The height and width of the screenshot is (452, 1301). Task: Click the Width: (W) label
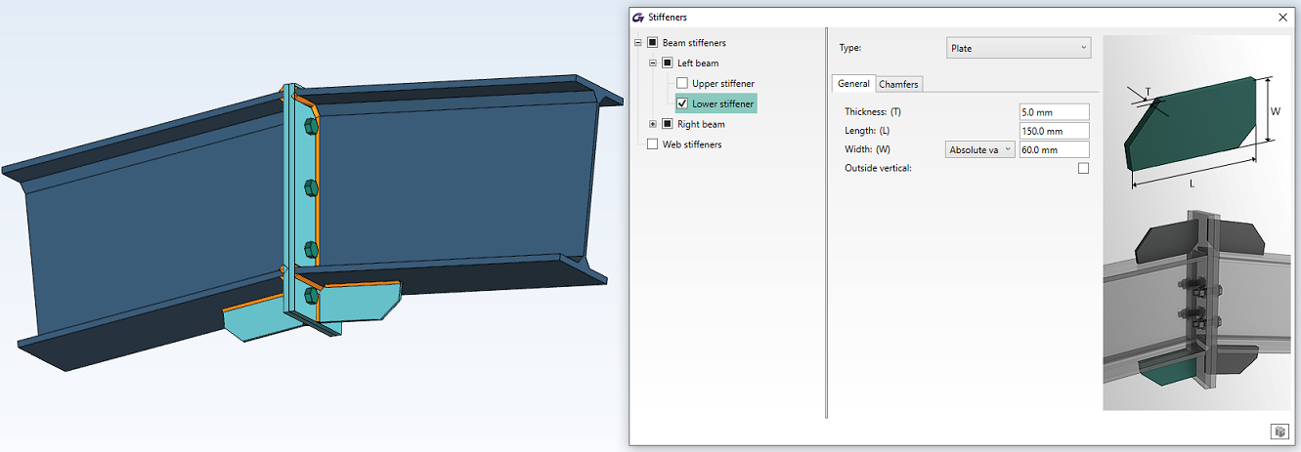point(868,149)
